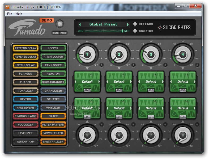Viewport: 209px width, 159px height.
Task: Toggle the SETTINGS radio light
Action: coord(135,24)
